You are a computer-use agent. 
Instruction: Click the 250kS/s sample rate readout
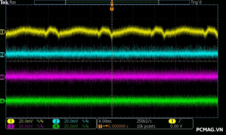click(x=144, y=121)
